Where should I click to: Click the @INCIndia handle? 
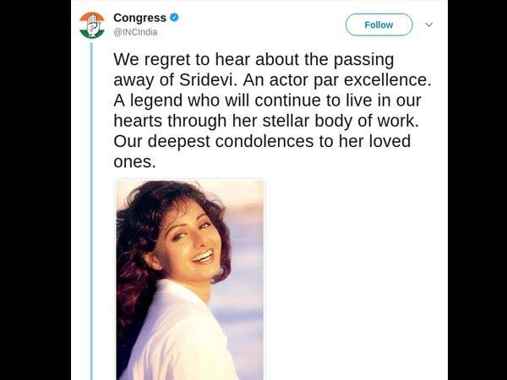tap(135, 32)
